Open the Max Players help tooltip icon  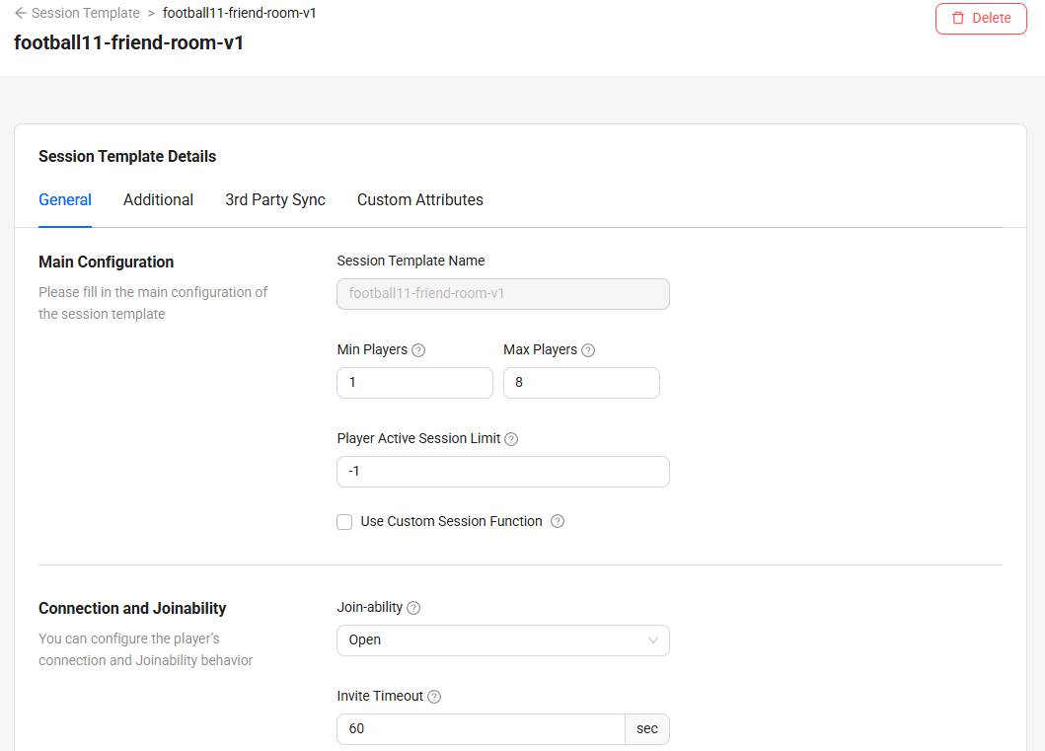pos(588,350)
